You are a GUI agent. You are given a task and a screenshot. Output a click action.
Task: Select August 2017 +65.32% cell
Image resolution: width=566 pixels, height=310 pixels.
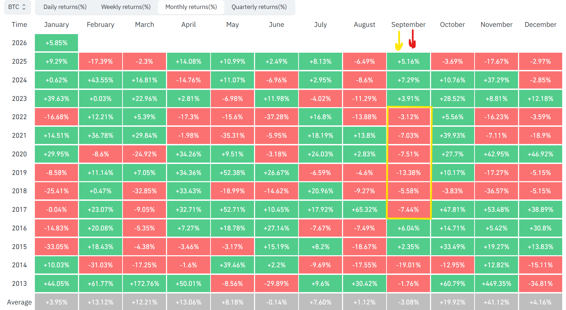(x=364, y=209)
